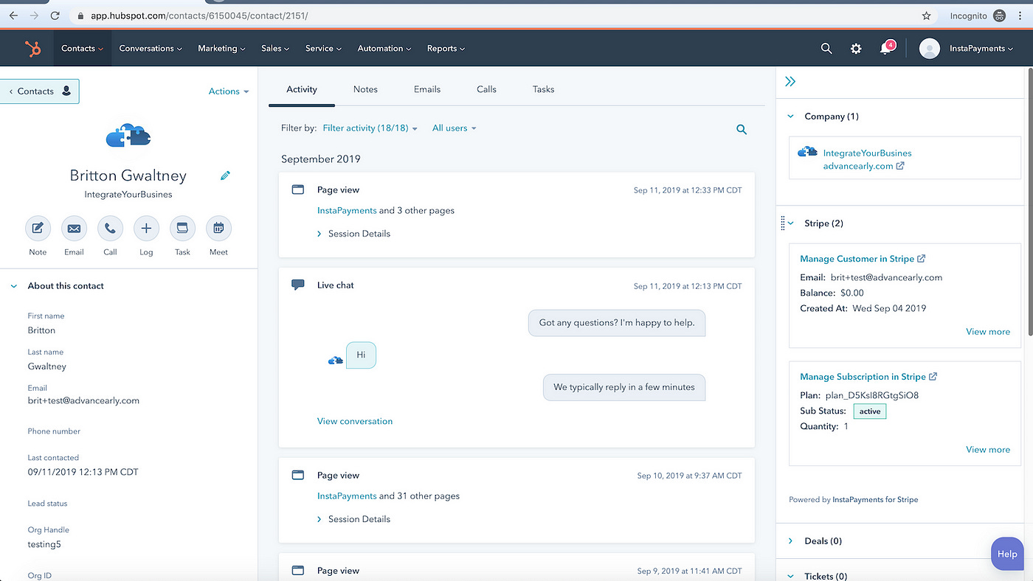Open the browser three-dot menu
1033x581 pixels.
point(1020,15)
